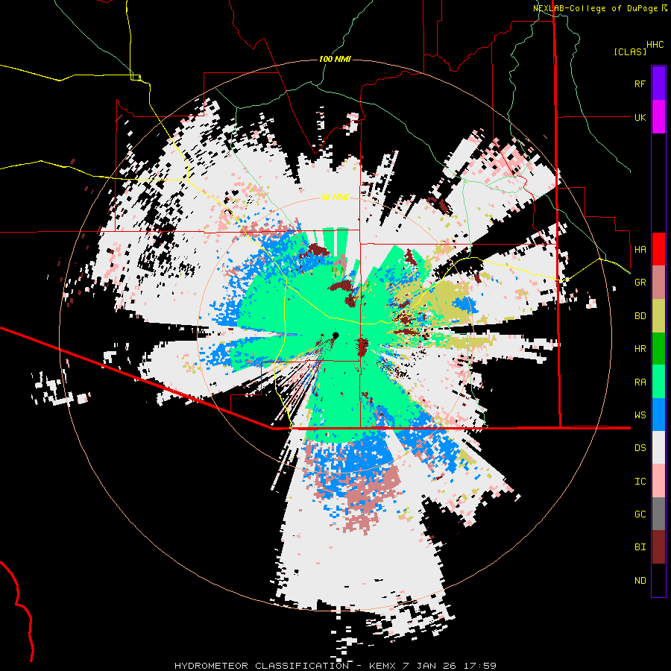
Task: Click the 'RA' legend label
Action: (x=640, y=382)
